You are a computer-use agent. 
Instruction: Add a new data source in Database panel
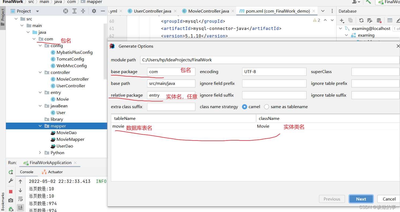point(342,20)
